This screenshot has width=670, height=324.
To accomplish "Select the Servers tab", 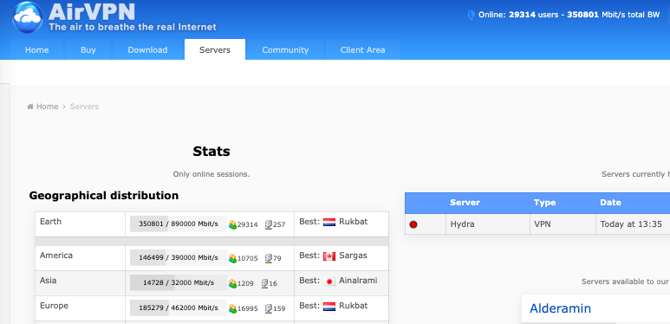I will [215, 49].
